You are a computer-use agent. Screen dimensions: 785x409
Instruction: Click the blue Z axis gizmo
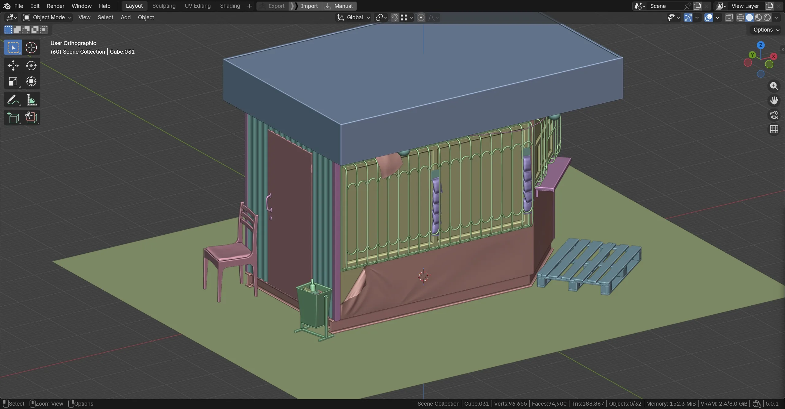point(761,45)
